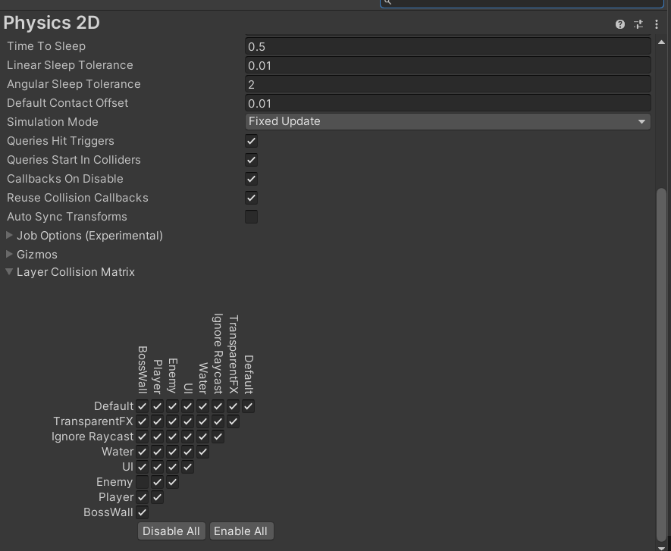Open the three-dot settings menu
The width and height of the screenshot is (671, 551).
[657, 24]
